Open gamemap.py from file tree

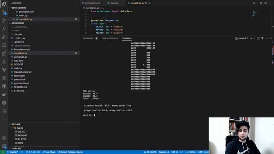click(21, 57)
